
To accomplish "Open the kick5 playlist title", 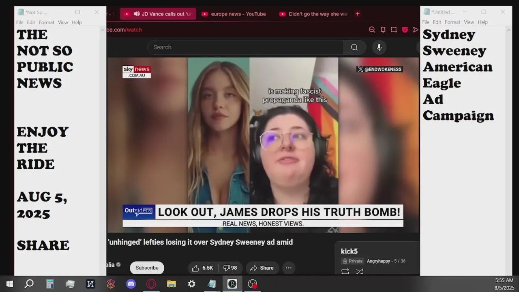I will point(349,251).
